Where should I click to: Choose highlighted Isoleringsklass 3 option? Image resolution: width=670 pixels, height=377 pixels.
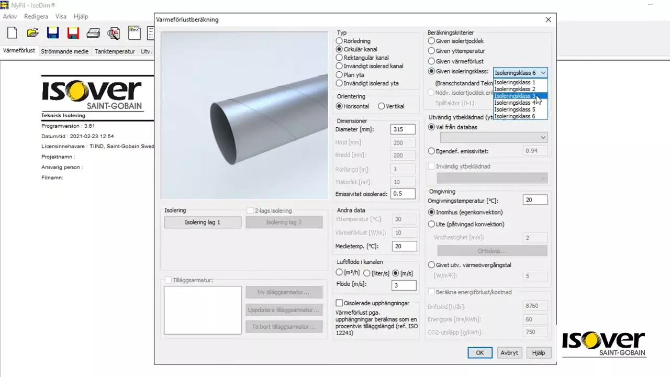[x=520, y=96]
